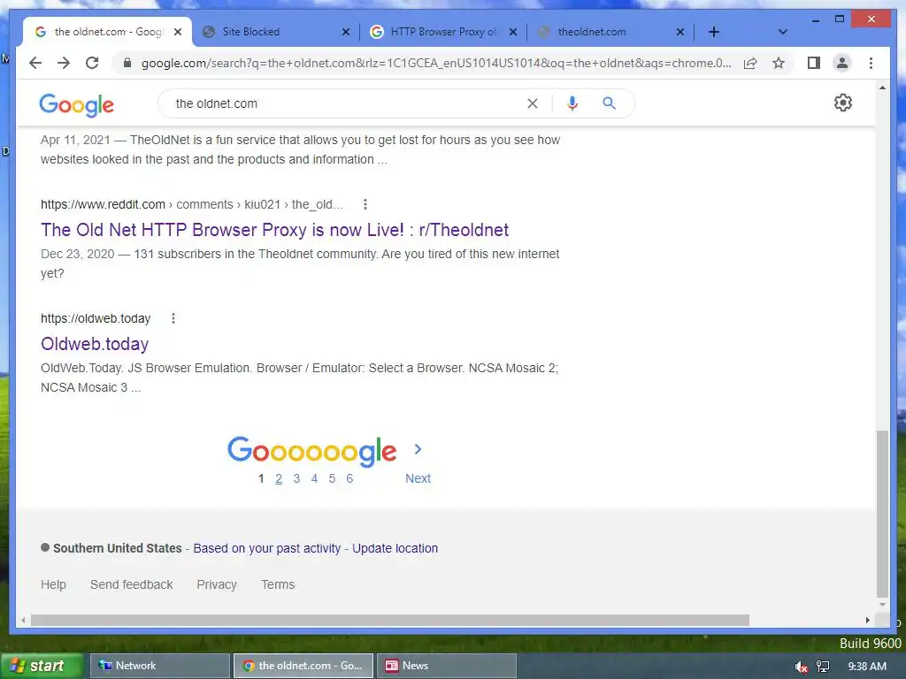Switch to the Network taskbar window
906x679 pixels.
160,666
